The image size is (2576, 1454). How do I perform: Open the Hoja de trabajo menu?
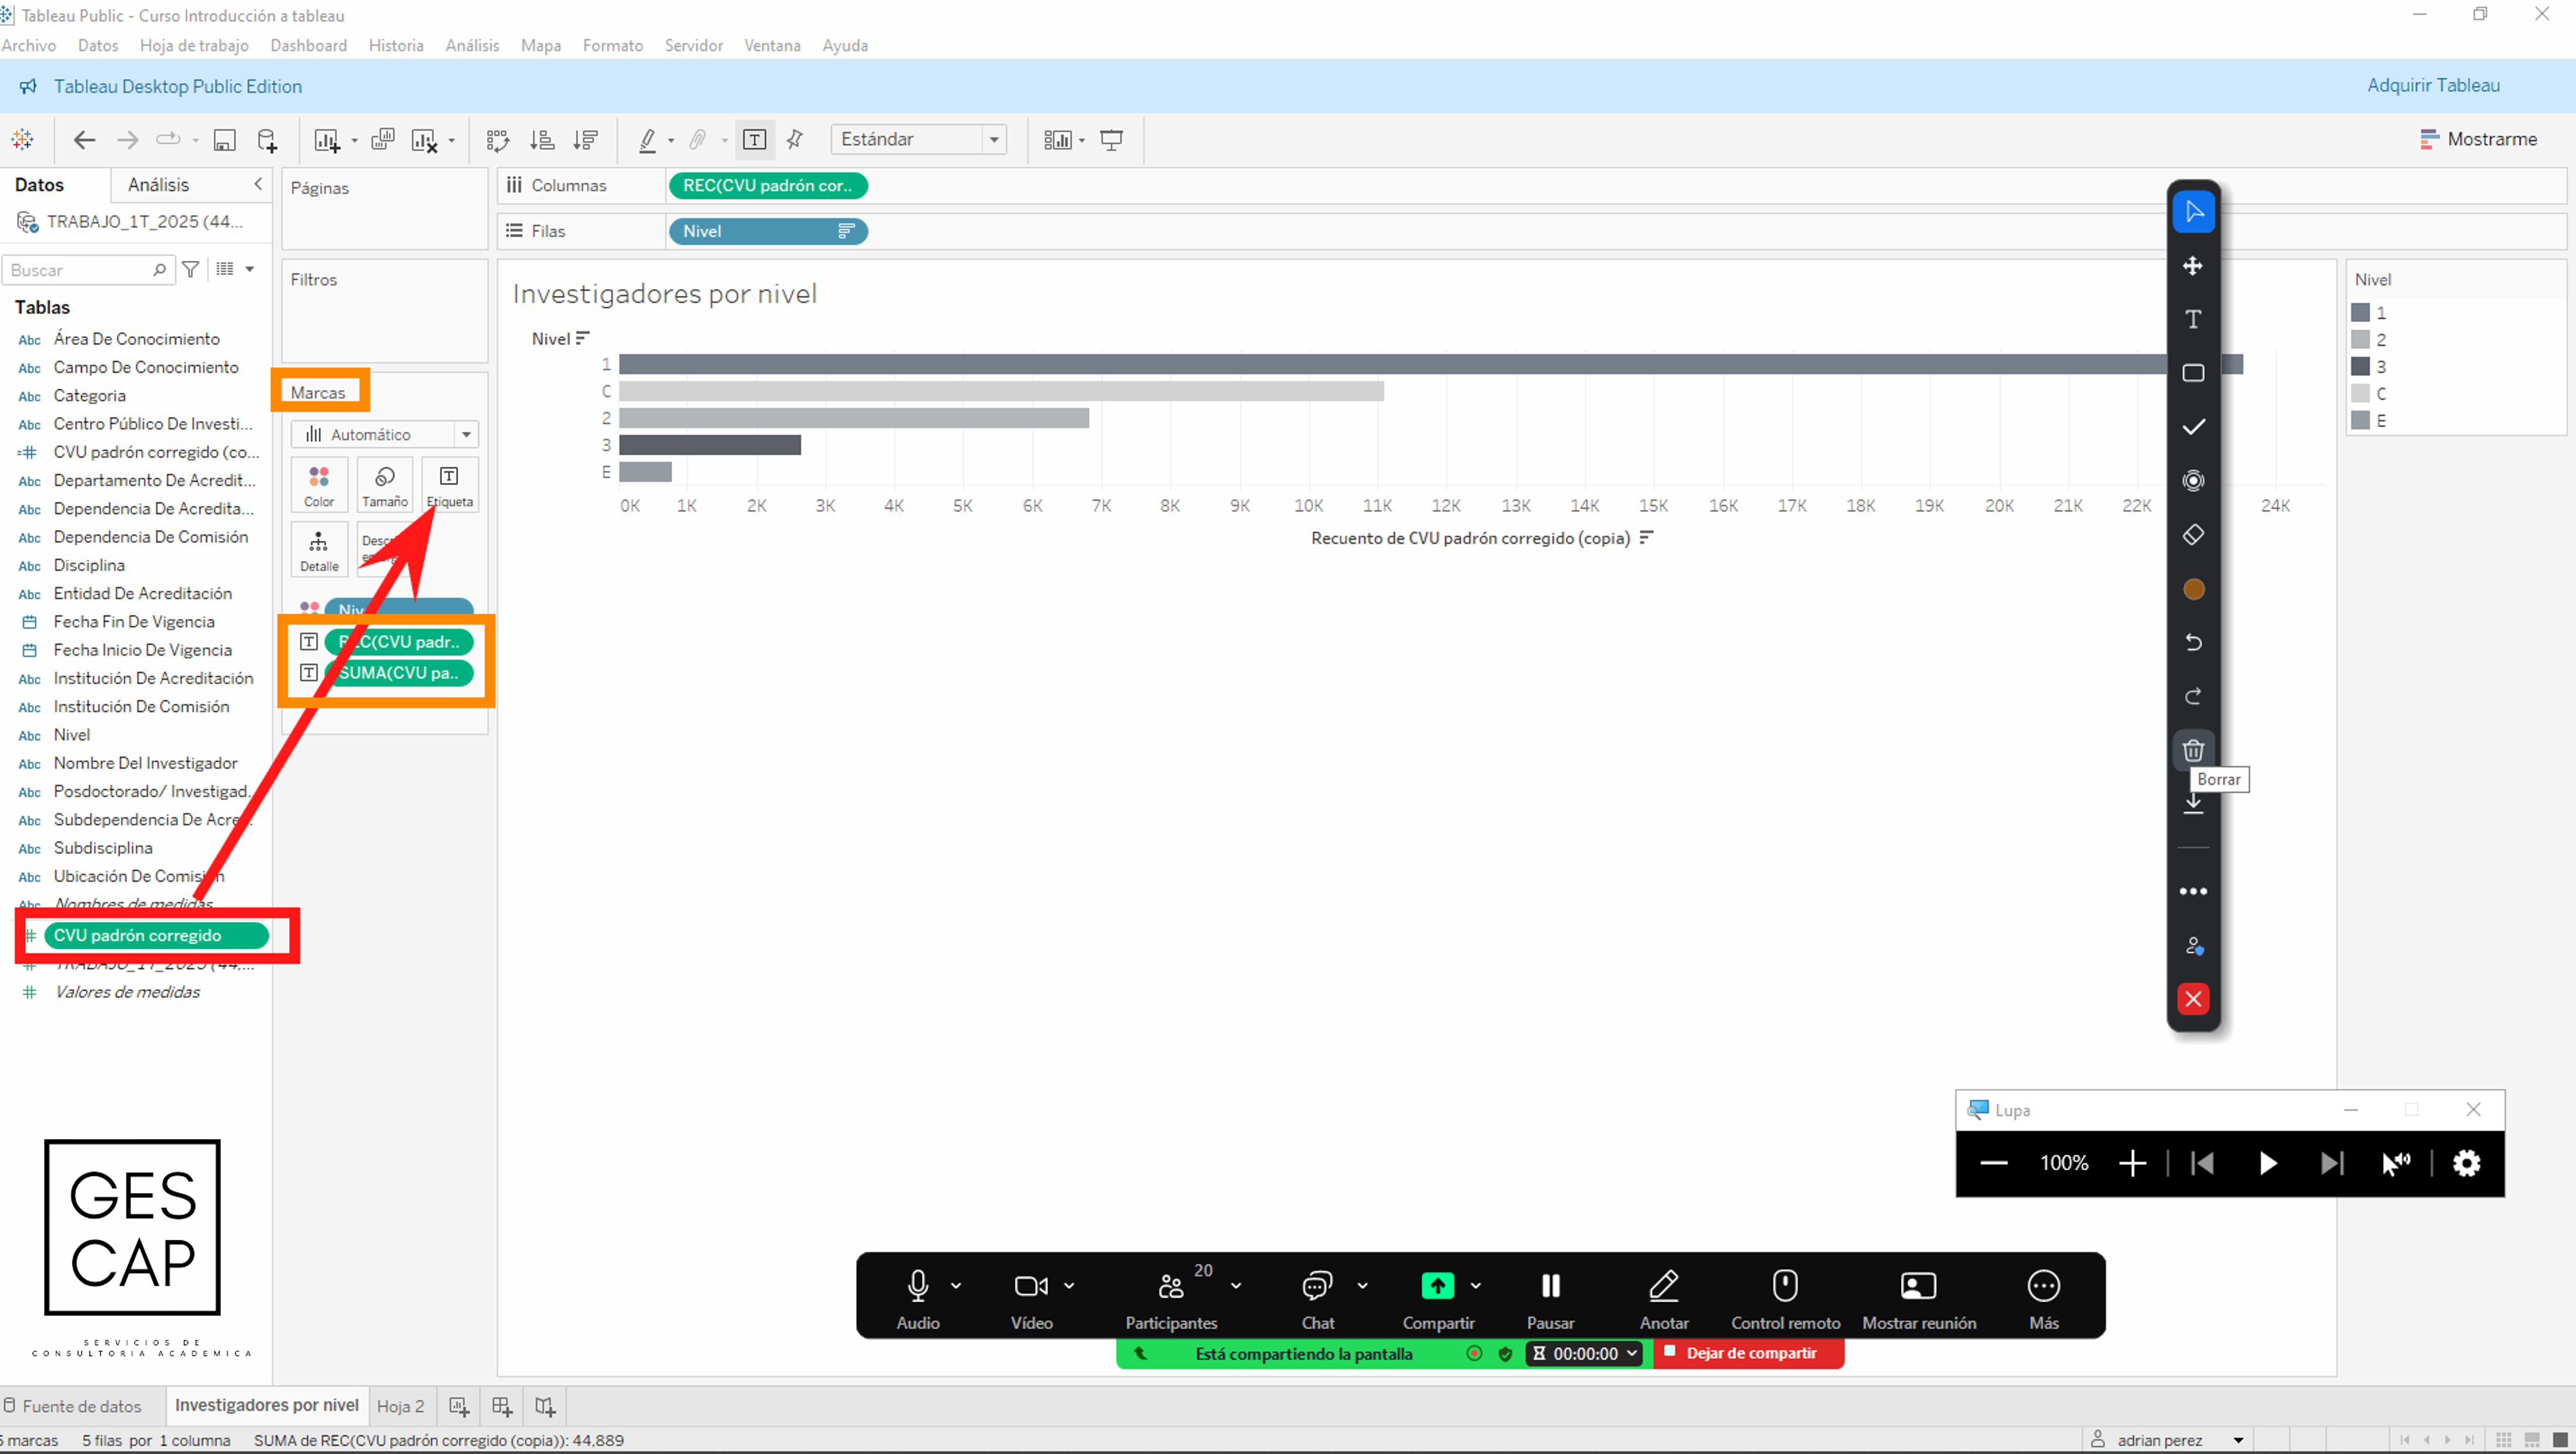point(194,45)
